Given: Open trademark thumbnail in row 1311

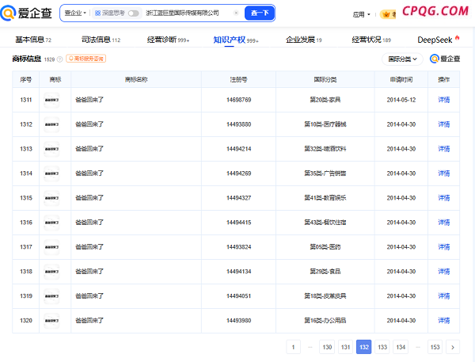Looking at the screenshot, I should 51,100.
